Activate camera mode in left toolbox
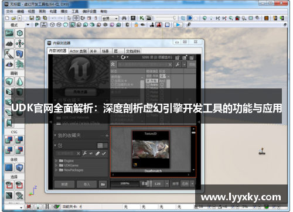293x212 pixels. pos(9,33)
